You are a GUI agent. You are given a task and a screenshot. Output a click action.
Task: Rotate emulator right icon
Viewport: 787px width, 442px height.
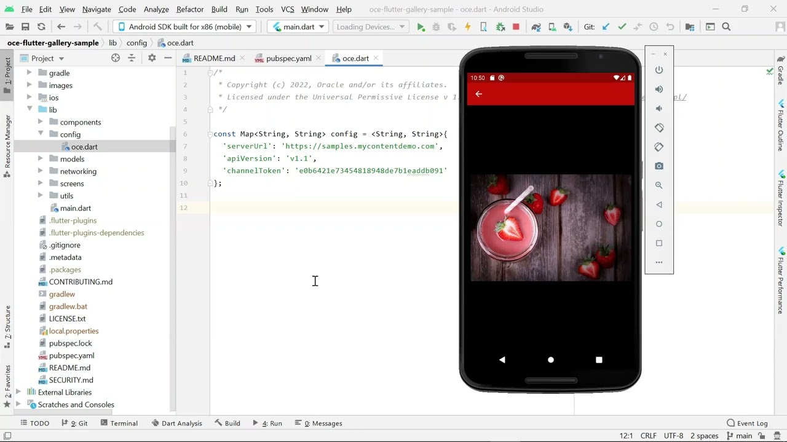659,147
